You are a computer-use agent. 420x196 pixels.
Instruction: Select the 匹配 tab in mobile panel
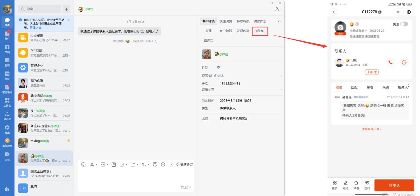354,87
